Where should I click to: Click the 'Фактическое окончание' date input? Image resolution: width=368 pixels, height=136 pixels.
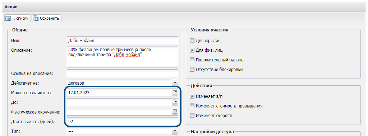(119, 112)
